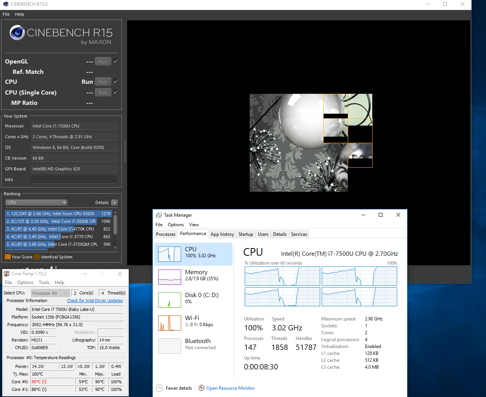Maximize the Task Manager window
The image size is (486, 397).
(x=381, y=215)
